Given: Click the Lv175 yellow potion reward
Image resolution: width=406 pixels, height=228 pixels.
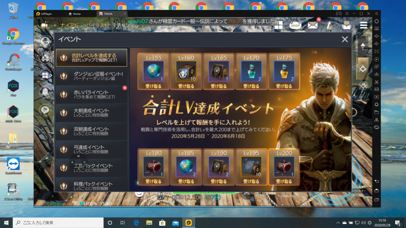Looking at the screenshot, I should coord(284,71).
